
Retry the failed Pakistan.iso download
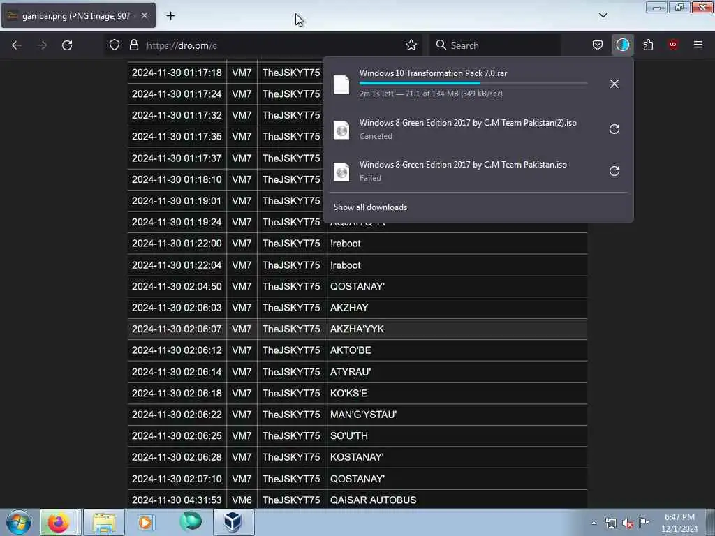[614, 171]
